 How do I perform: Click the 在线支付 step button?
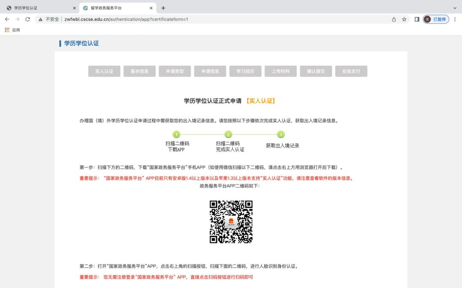[351, 71]
